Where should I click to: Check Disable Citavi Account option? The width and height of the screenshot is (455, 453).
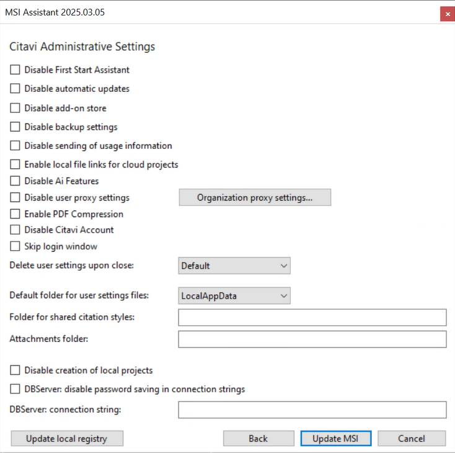[15, 230]
